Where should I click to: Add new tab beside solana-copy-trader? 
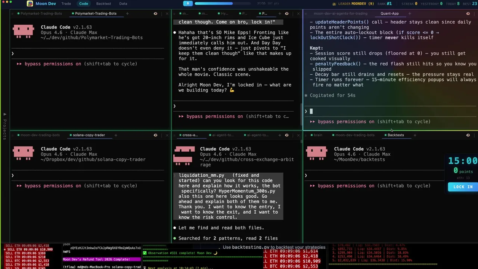(x=116, y=135)
